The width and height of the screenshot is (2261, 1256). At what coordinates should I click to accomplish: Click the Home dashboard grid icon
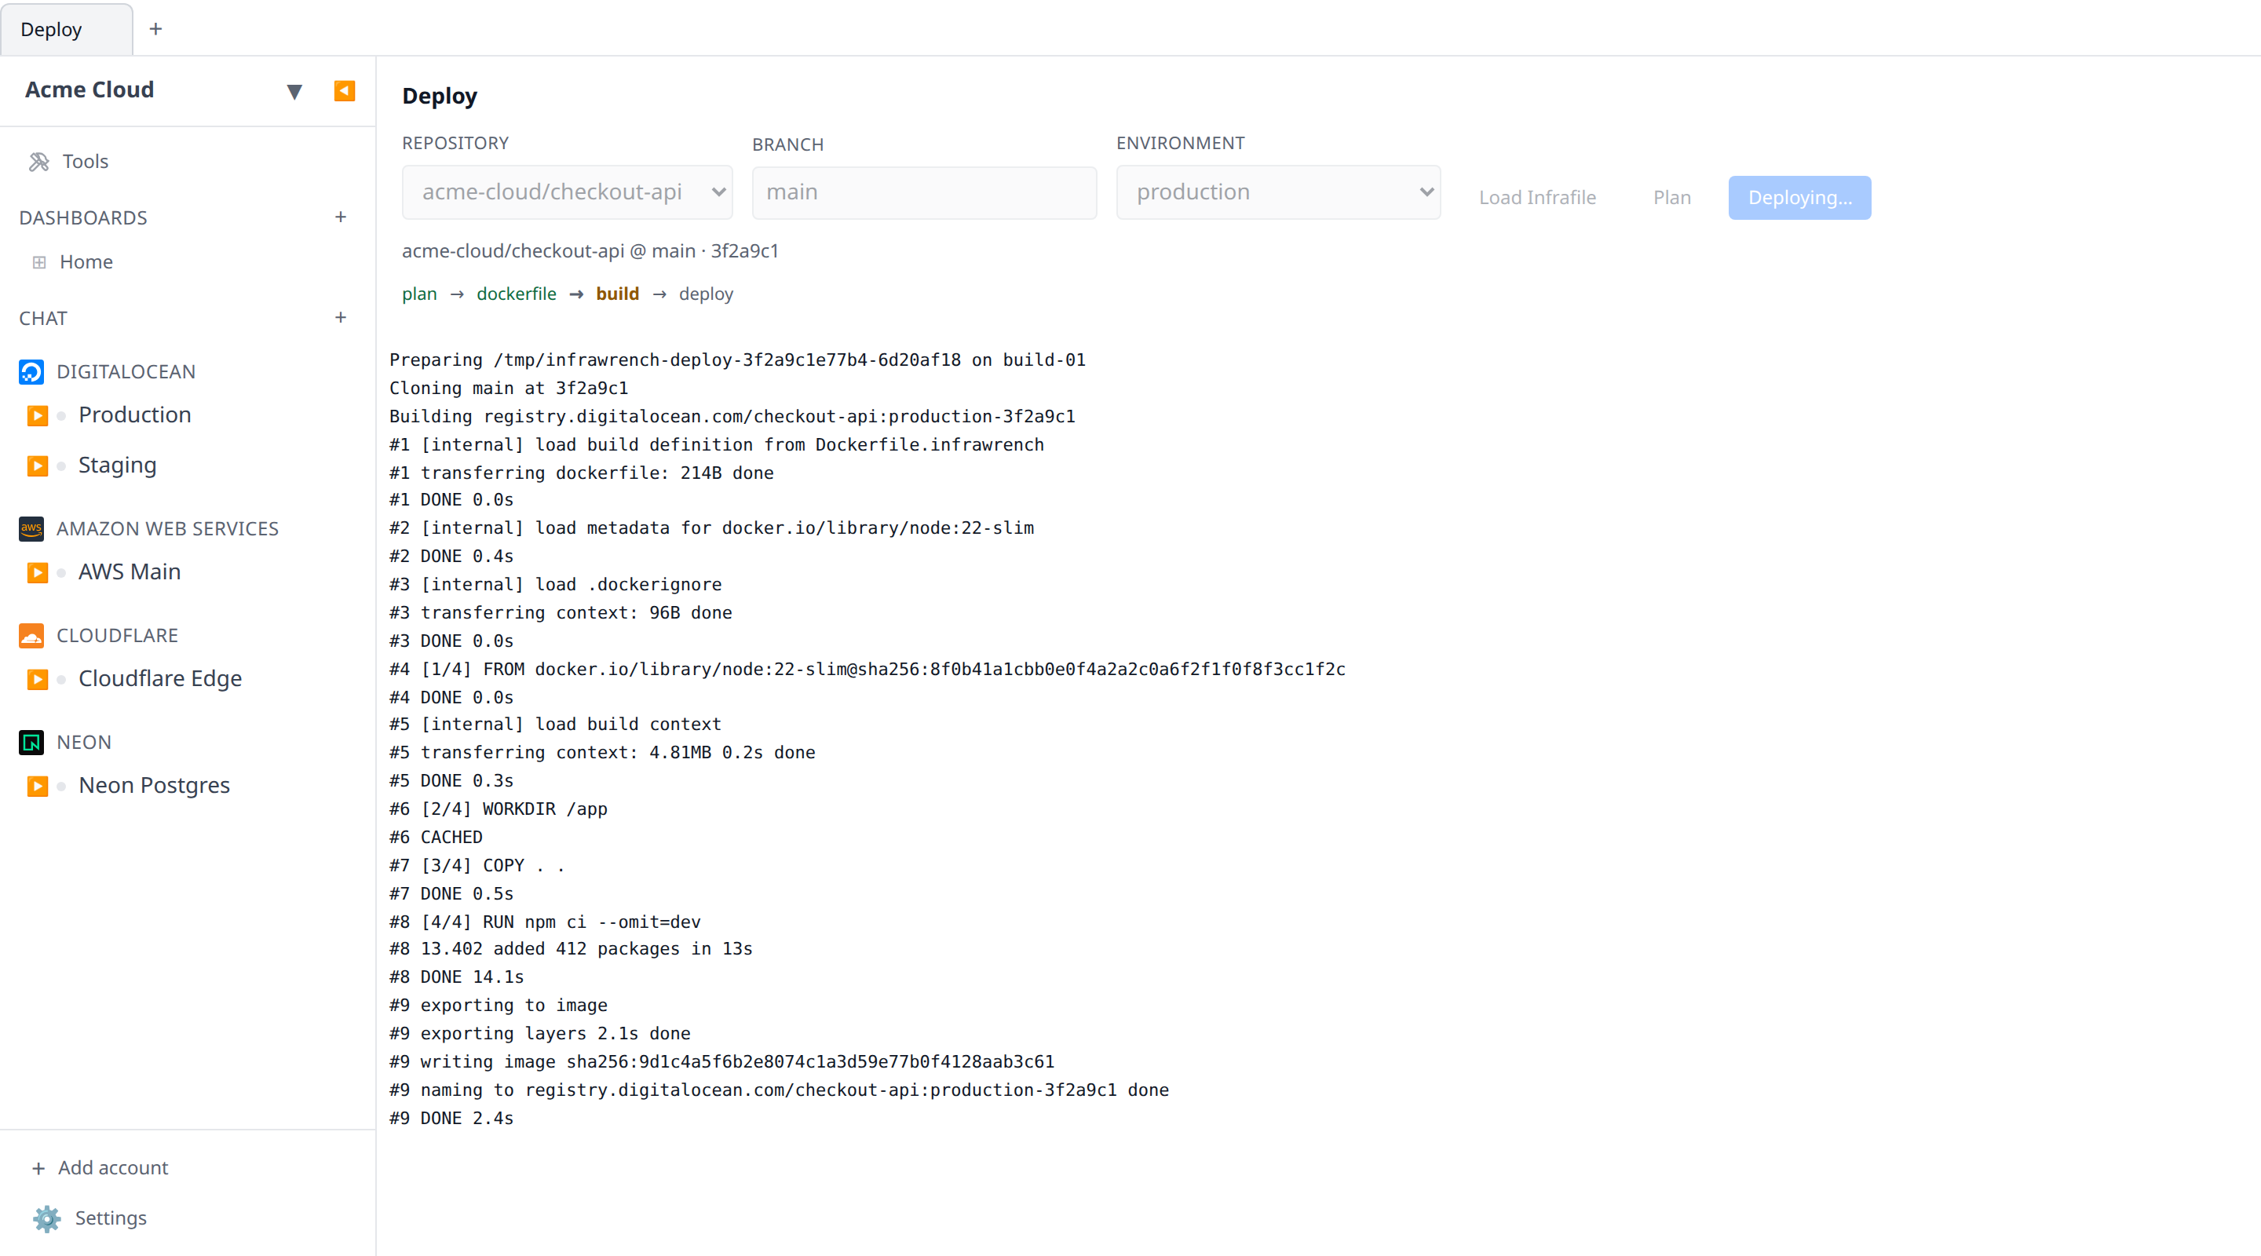(x=38, y=261)
